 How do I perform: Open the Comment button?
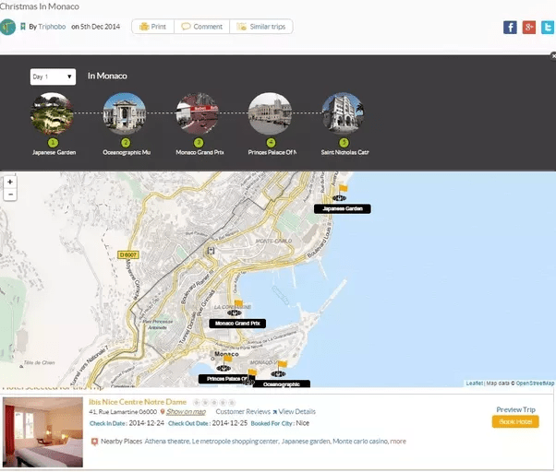[201, 27]
